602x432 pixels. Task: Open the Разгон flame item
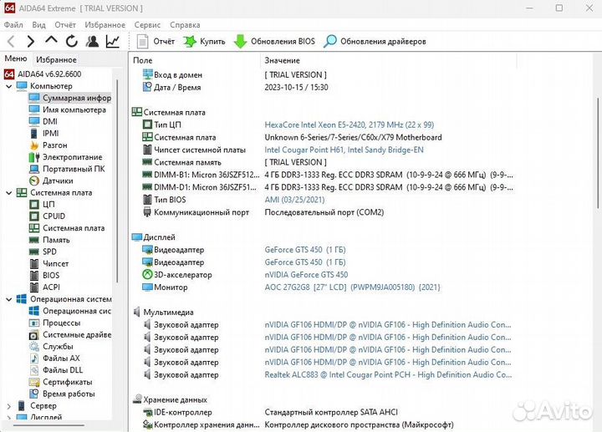pyautogui.click(x=48, y=145)
